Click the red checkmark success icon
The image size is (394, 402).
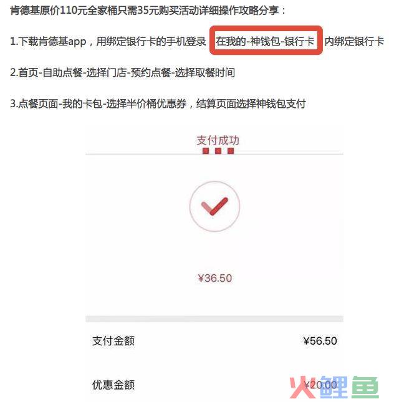[214, 206]
